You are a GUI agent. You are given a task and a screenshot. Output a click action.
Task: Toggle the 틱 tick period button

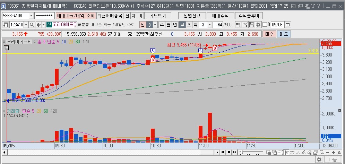click(x=195, y=25)
